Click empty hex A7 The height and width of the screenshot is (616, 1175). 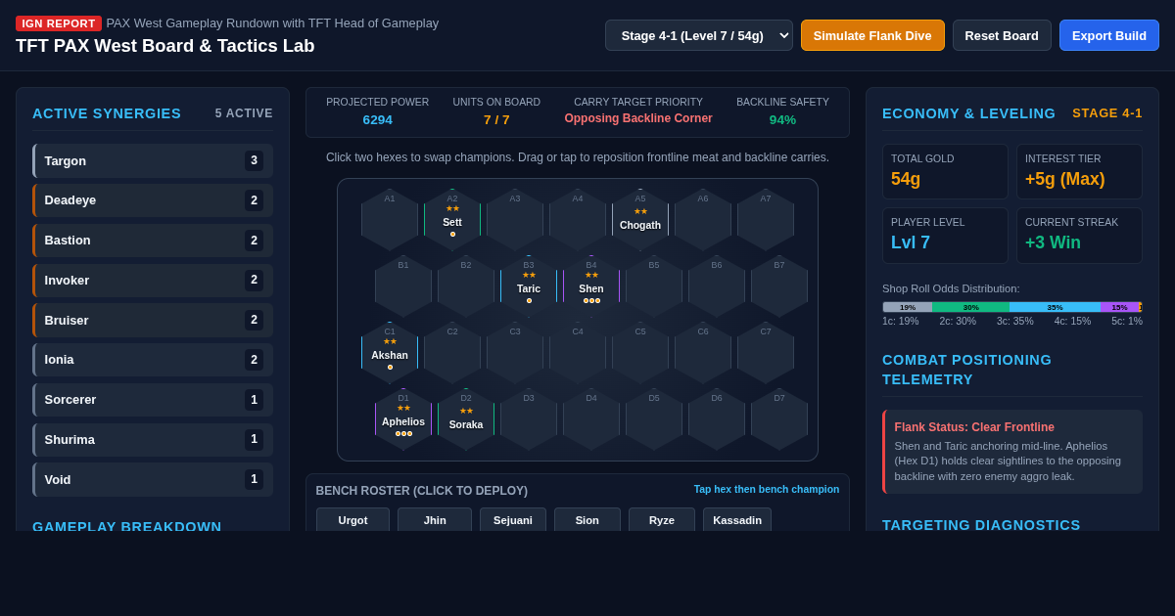tap(766, 220)
